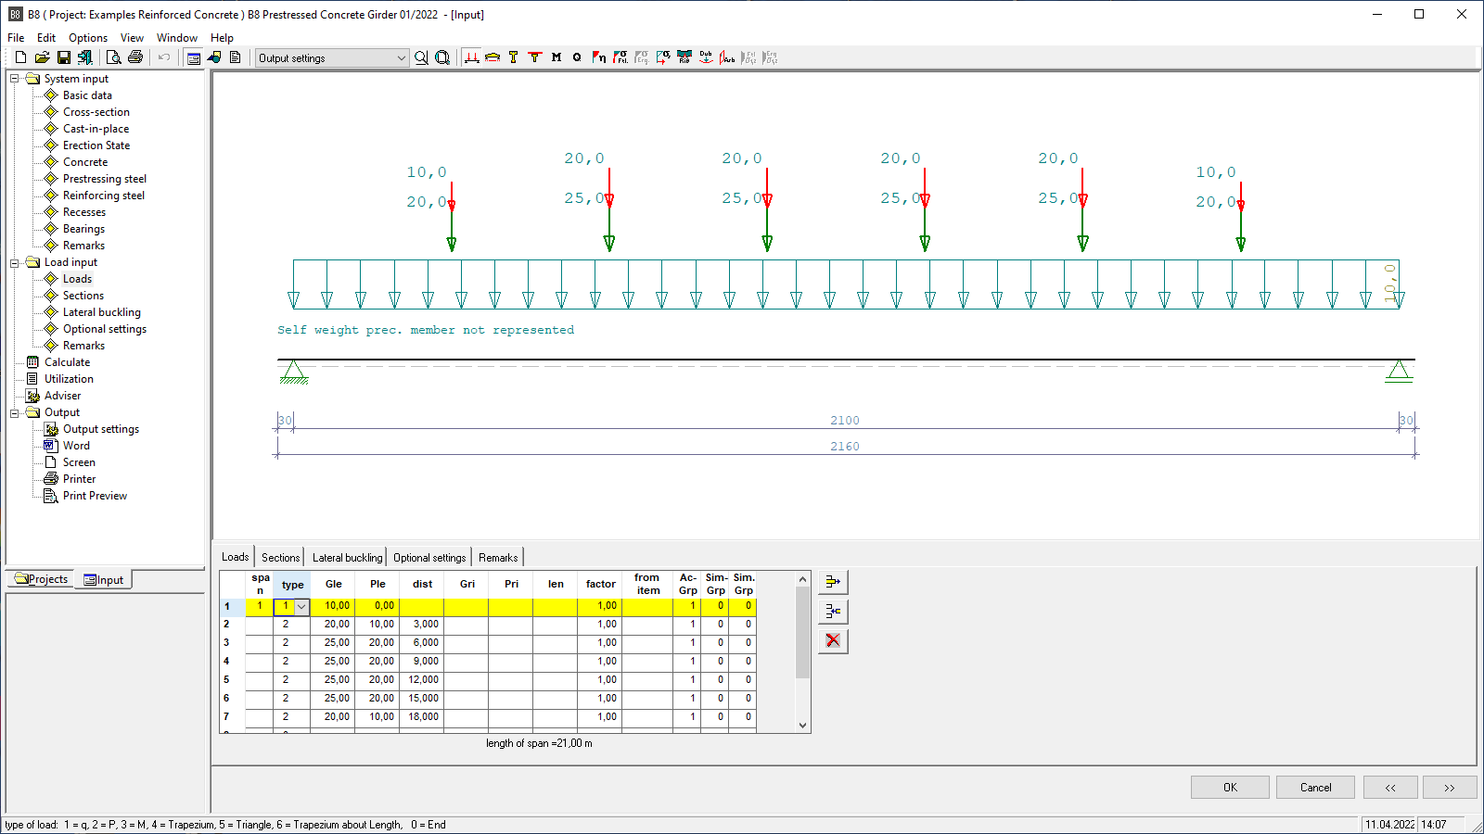Click dist cell 3,000 in row 2
This screenshot has height=834, width=1484.
(x=422, y=625)
